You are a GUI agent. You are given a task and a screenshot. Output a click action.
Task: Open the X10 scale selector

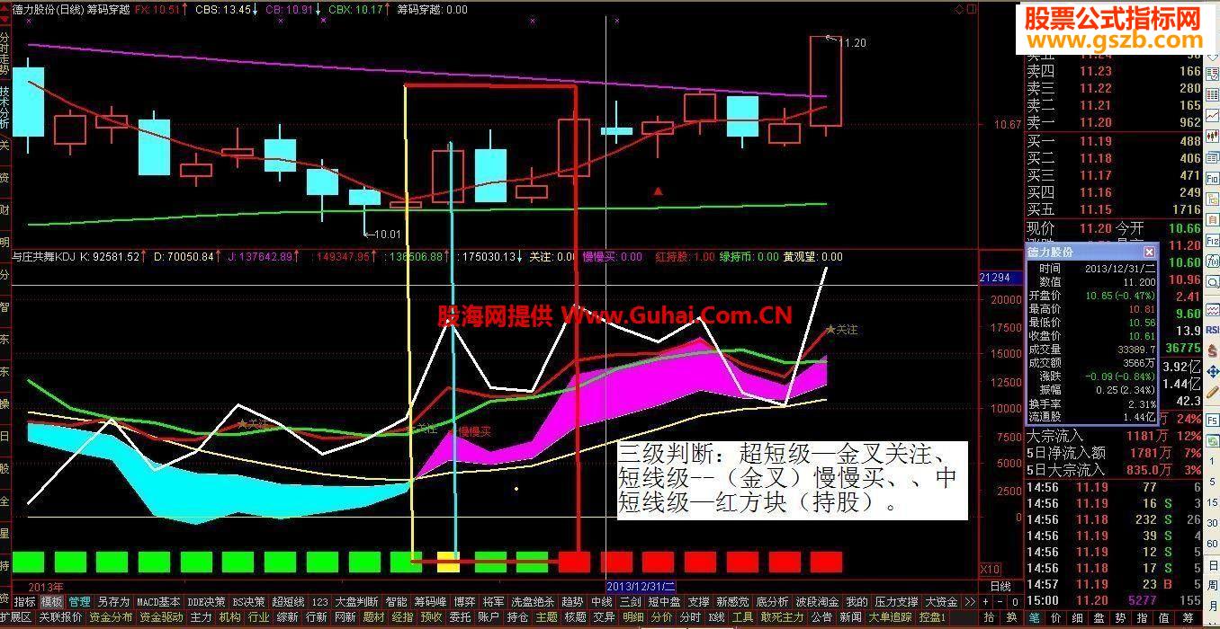(990, 570)
